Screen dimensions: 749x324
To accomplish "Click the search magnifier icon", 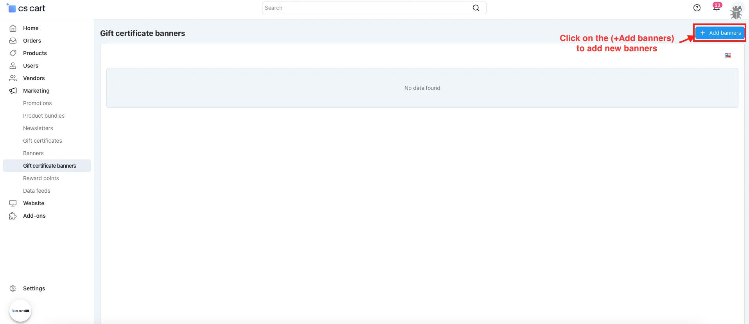I will click(x=476, y=8).
